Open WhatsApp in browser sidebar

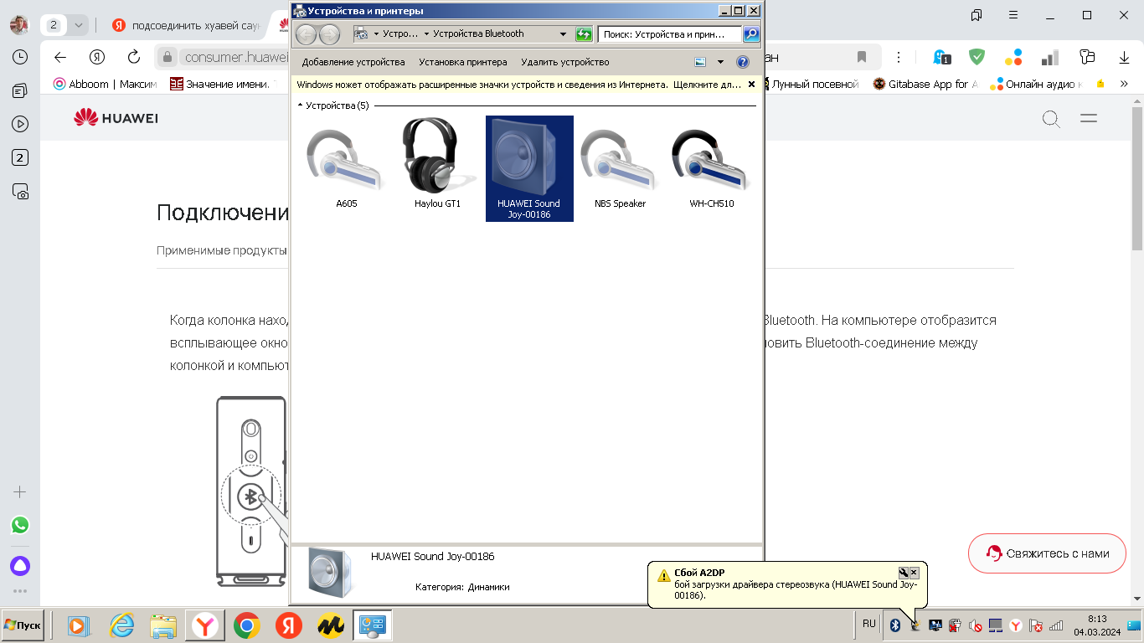(x=20, y=525)
